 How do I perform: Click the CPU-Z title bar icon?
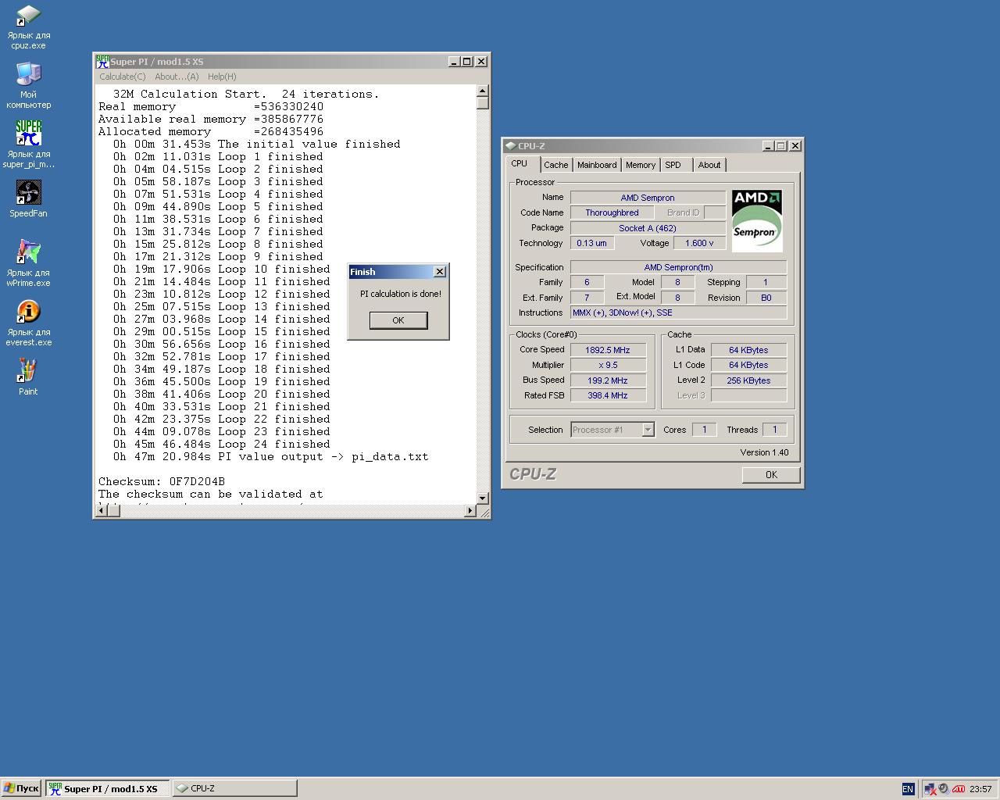(x=510, y=146)
